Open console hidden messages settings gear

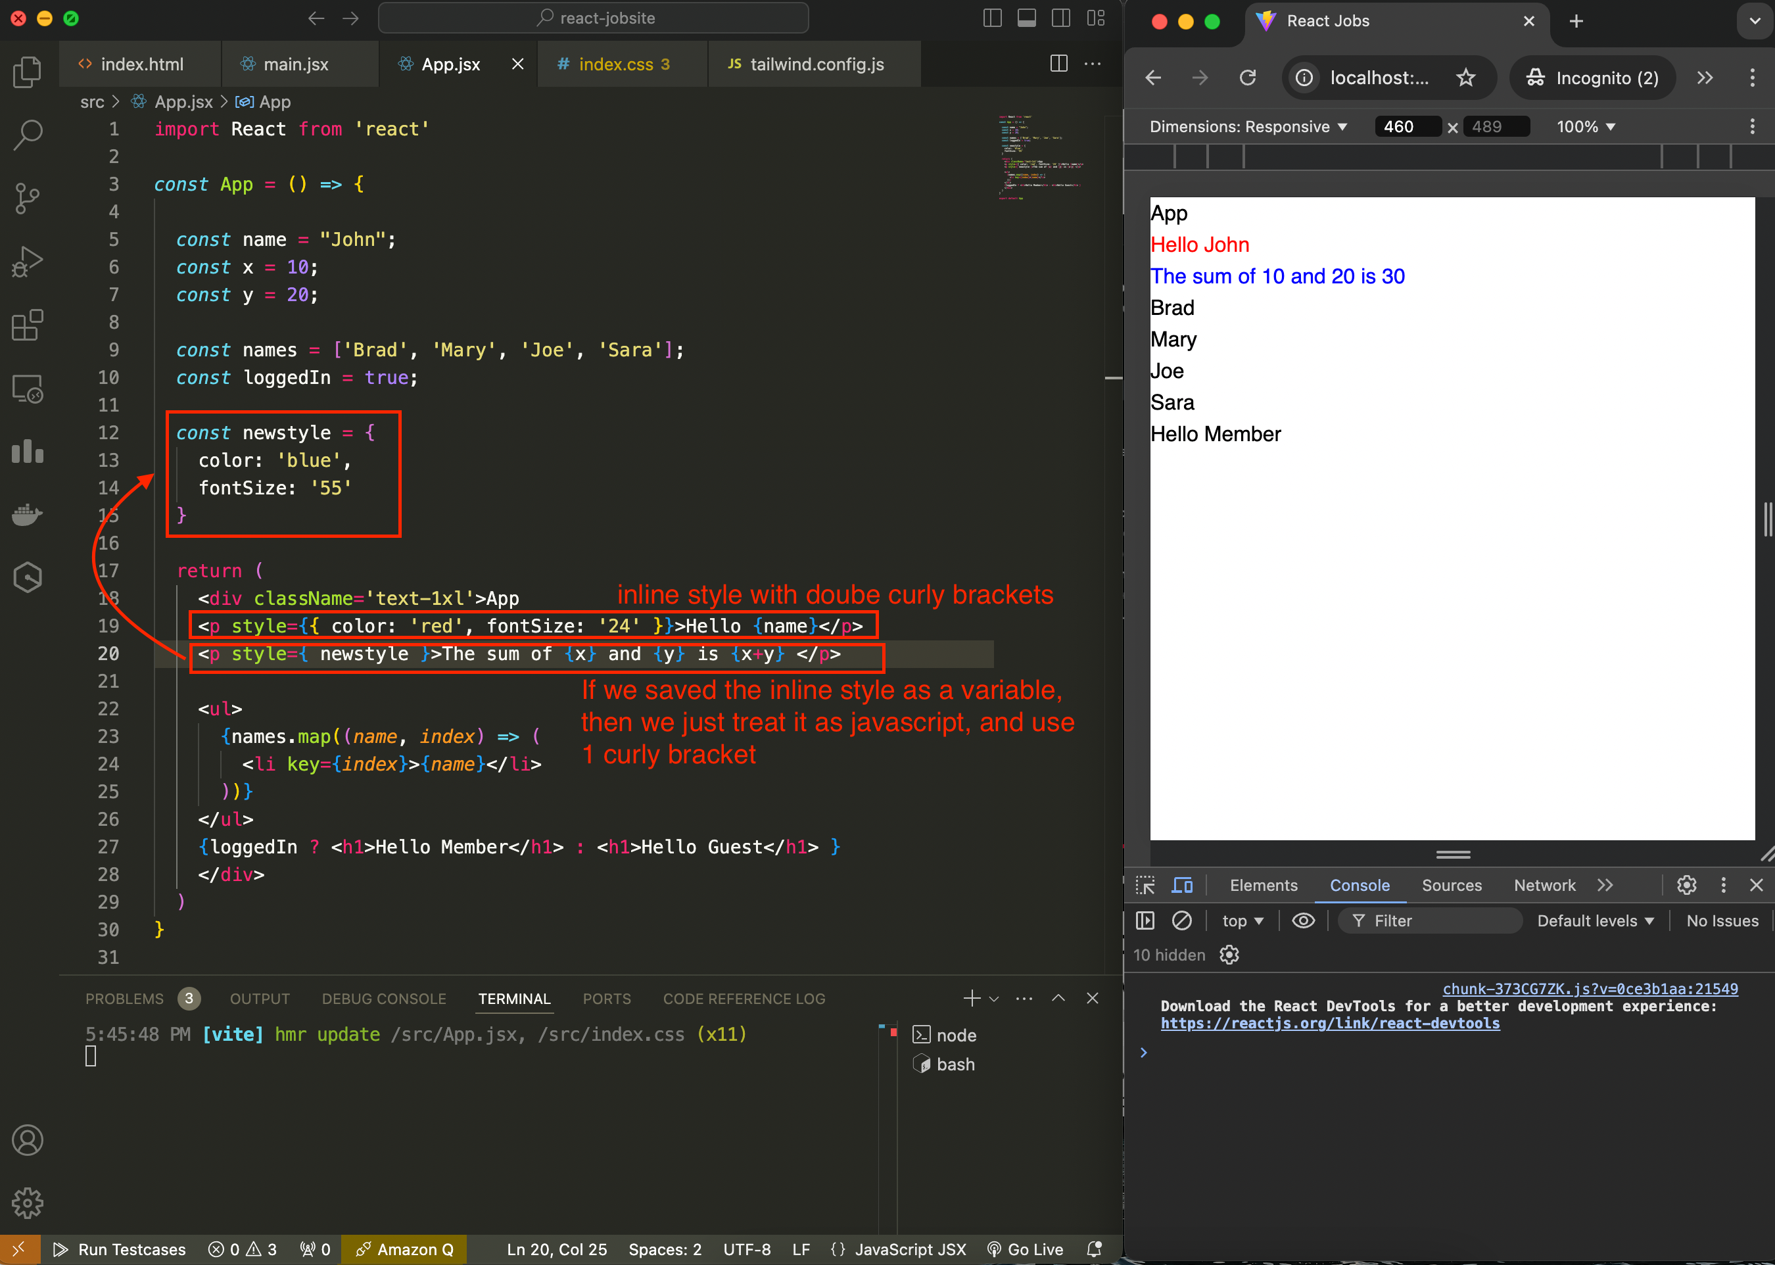click(x=1229, y=955)
